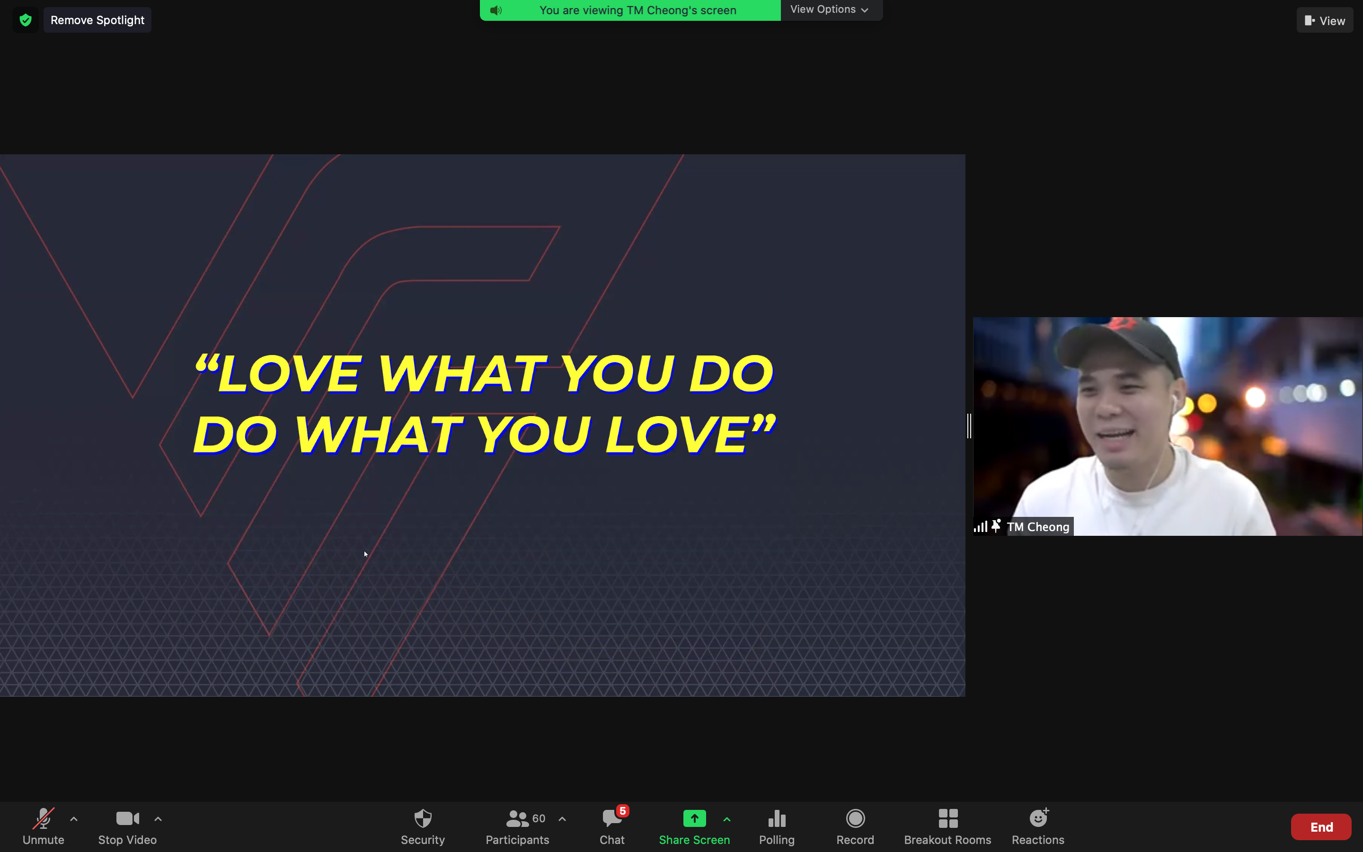
Task: Open video options arrow beside Stop Video
Action: coord(158,819)
